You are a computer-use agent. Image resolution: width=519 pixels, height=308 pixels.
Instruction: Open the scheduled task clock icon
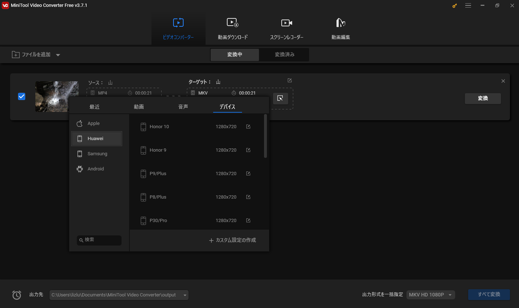pyautogui.click(x=17, y=295)
